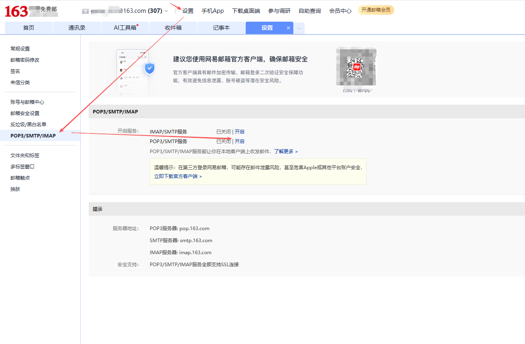Open the 设置 link in top bar
Viewport: 525px width, 344px height.
[x=188, y=11]
